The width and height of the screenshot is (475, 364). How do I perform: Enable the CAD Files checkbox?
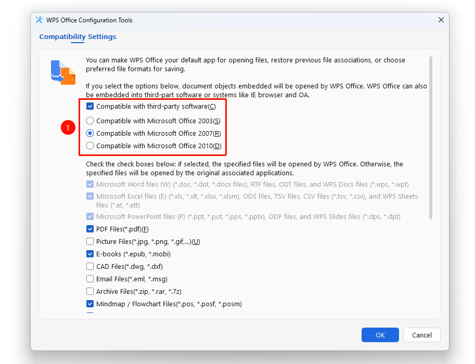(x=90, y=266)
